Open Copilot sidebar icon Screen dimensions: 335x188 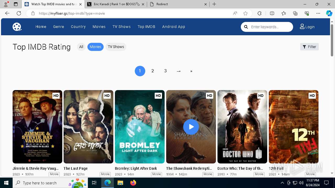pos(329,13)
